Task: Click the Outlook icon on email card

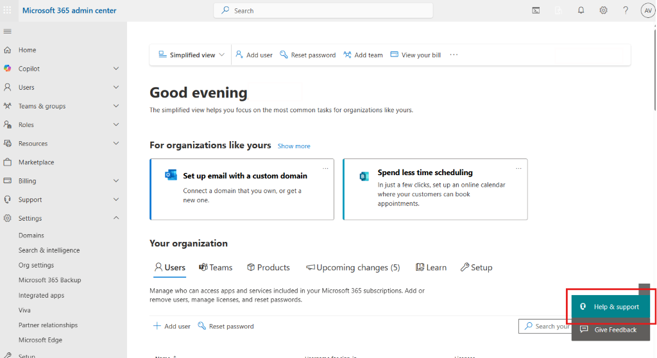Action: click(171, 175)
